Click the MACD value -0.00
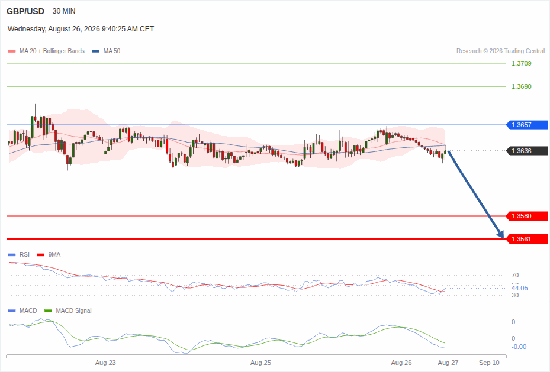This screenshot has width=550, height=372. coord(519,347)
